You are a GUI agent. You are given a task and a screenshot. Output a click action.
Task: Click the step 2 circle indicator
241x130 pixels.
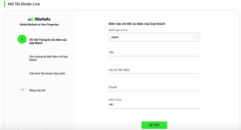[22, 56]
